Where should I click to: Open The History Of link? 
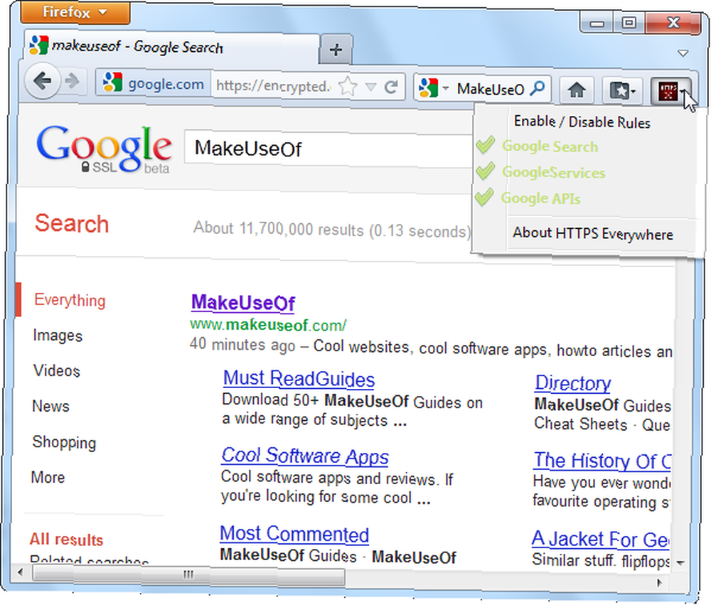[x=602, y=461]
